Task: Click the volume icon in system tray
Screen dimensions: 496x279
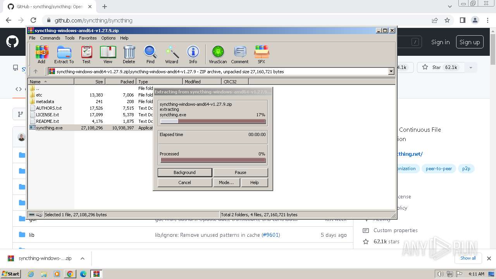Action: click(441, 274)
